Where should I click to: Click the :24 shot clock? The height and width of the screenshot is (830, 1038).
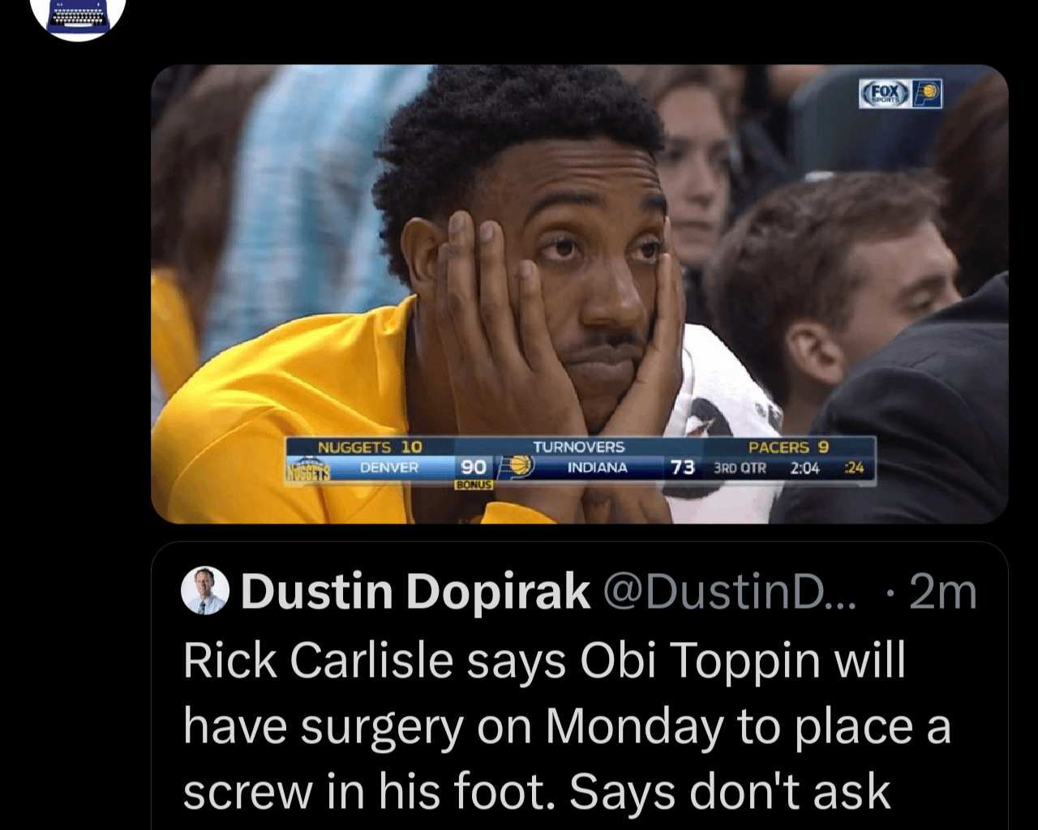[x=854, y=468]
